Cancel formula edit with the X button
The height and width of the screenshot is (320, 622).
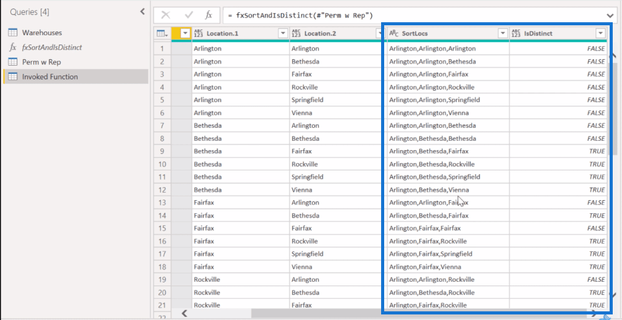point(166,15)
